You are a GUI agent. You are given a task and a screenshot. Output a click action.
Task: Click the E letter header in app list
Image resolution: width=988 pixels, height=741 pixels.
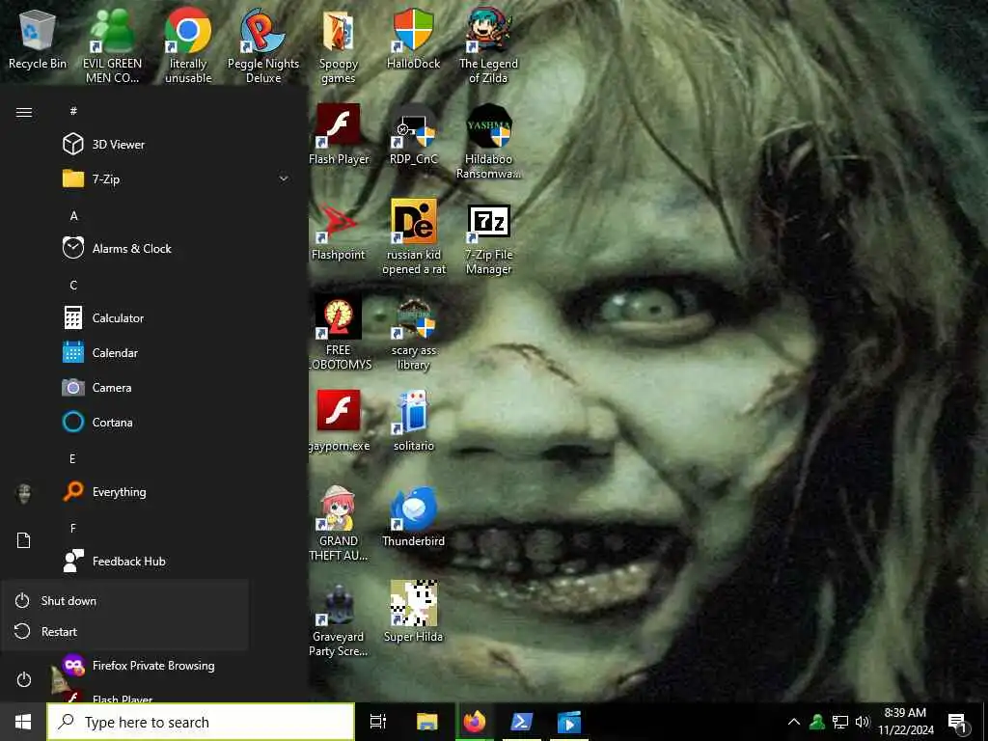pos(72,458)
